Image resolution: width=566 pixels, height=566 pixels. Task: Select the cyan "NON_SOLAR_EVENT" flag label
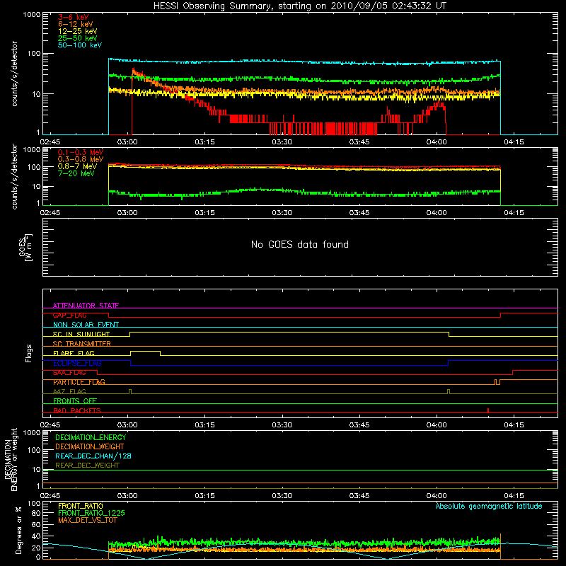tap(86, 325)
